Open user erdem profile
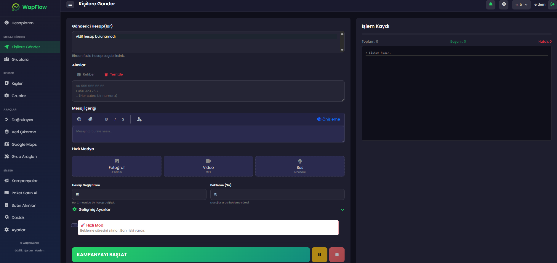 tap(540, 4)
